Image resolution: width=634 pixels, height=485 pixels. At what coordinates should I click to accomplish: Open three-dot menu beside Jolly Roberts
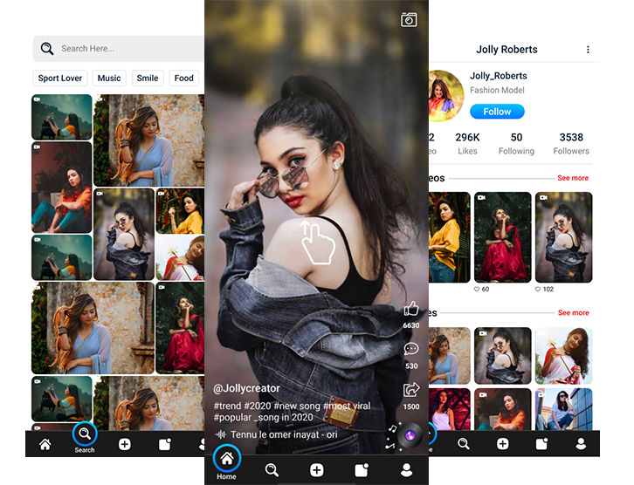[588, 50]
